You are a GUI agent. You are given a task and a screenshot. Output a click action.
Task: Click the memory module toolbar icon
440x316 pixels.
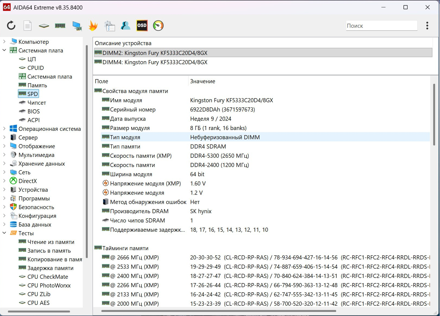pyautogui.click(x=60, y=26)
